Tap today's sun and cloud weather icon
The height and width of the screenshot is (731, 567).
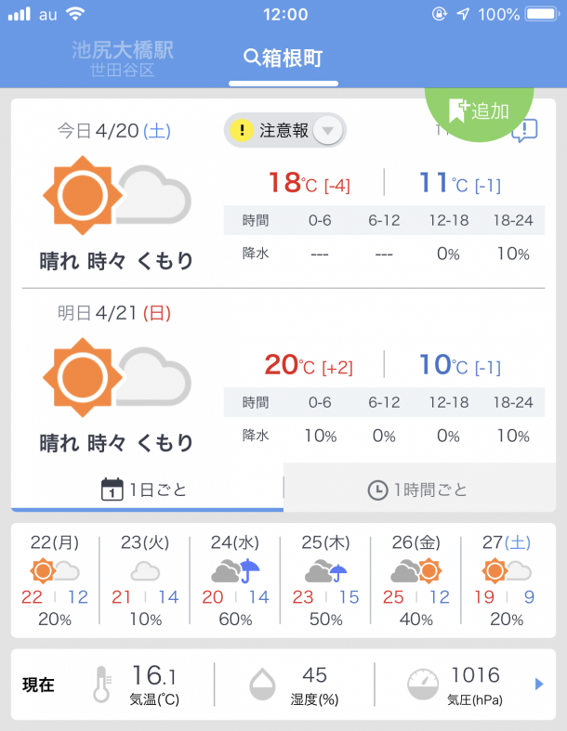(117, 195)
